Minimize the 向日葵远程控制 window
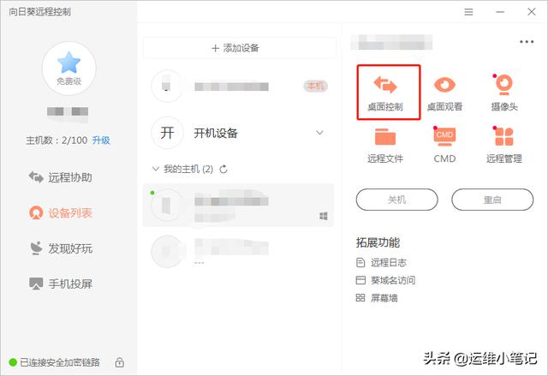 tap(500, 12)
